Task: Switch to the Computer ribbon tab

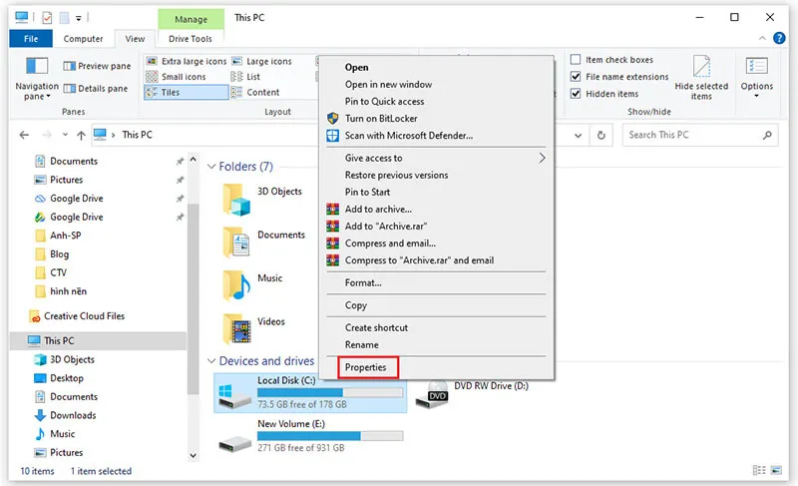Action: tap(83, 39)
